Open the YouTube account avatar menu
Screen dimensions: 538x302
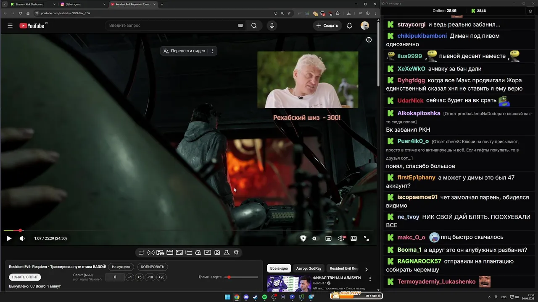(x=365, y=26)
